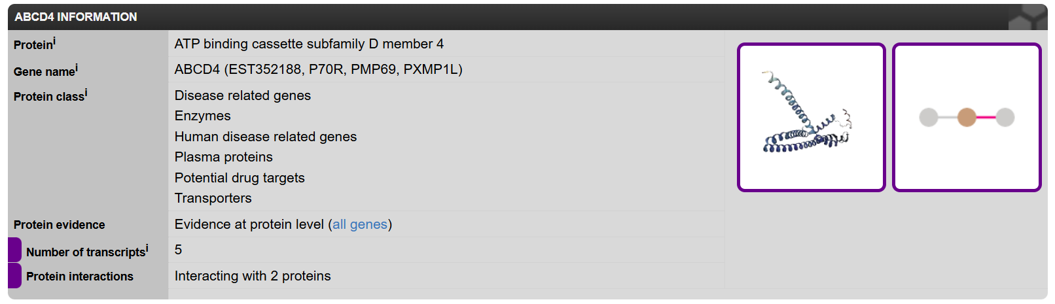Click the brown central node in the network

[x=967, y=118]
